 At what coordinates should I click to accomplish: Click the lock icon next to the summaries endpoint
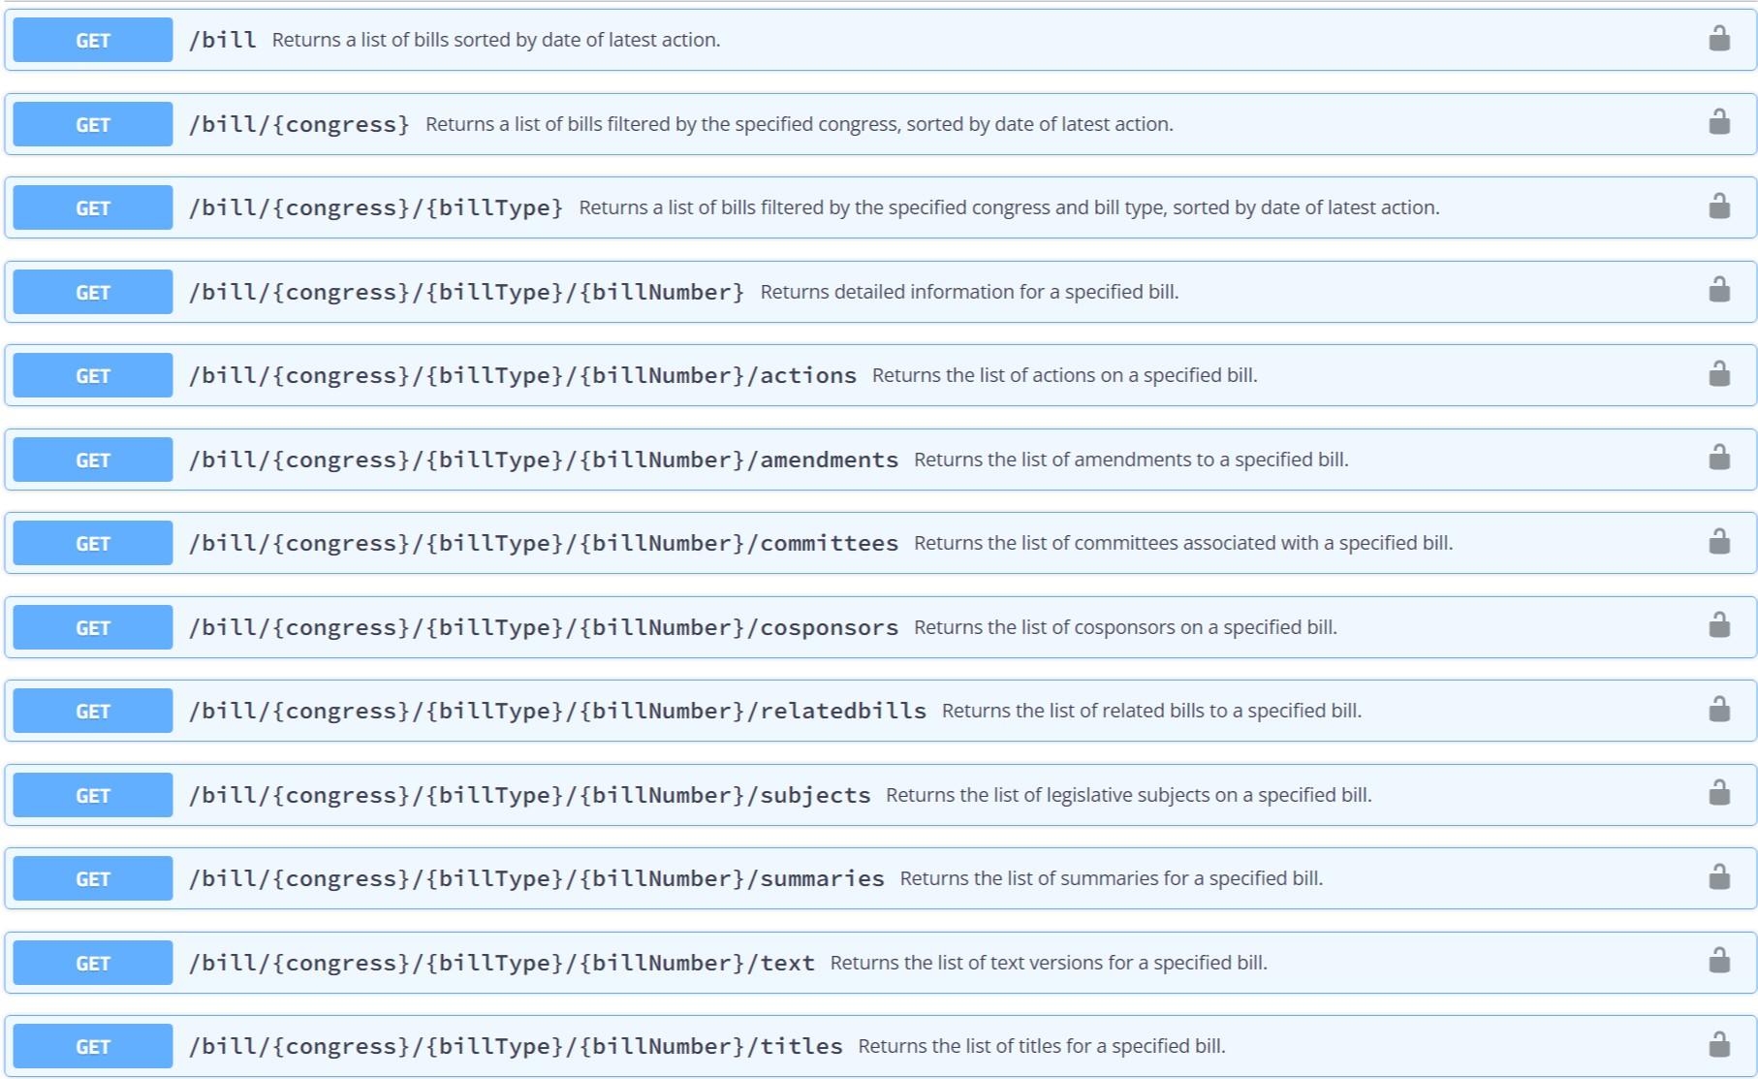1718,877
